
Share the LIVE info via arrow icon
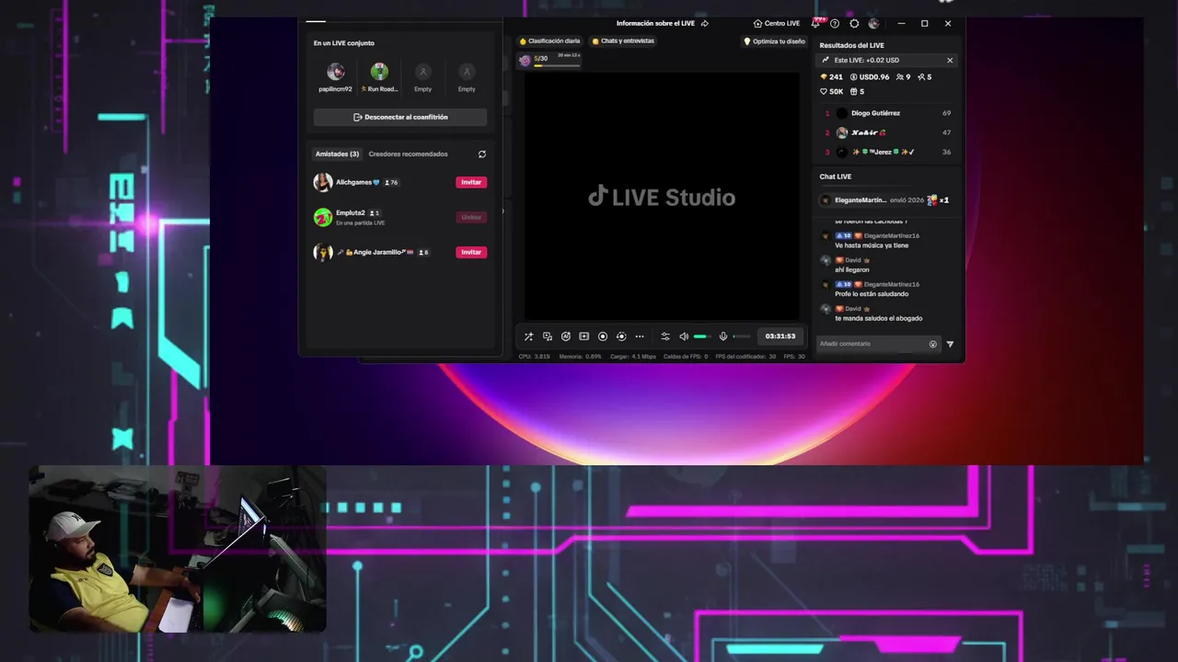click(x=705, y=23)
